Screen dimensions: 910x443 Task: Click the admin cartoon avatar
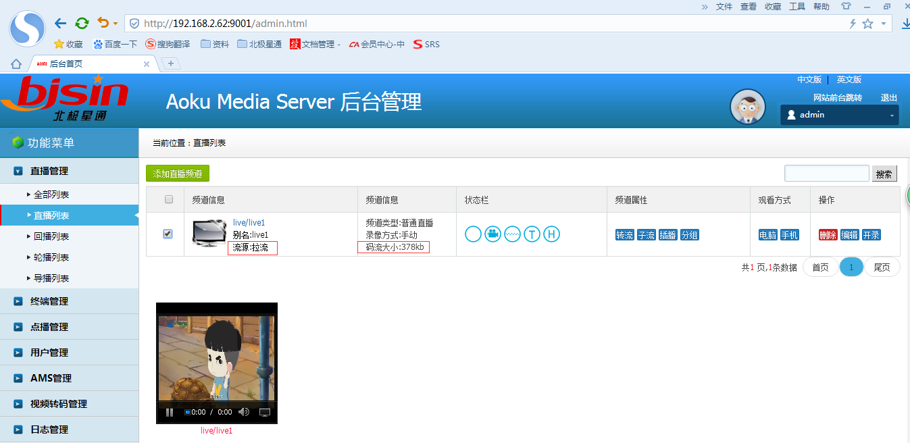point(748,107)
